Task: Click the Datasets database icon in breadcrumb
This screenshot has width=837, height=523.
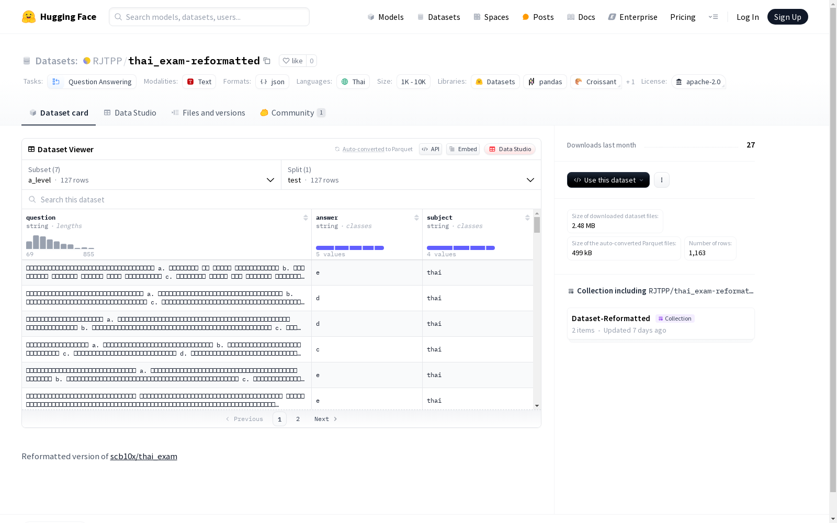Action: pos(27,61)
